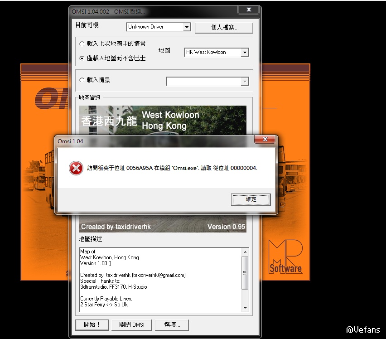Click the '2 Star Ferry <-> So Uk' line

104,305
